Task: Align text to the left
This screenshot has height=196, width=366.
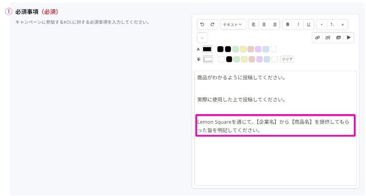Action: coord(254,24)
